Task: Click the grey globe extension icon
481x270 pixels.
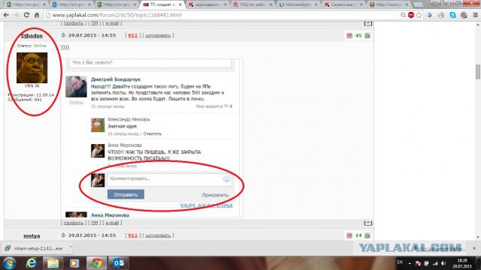Action: click(441, 15)
